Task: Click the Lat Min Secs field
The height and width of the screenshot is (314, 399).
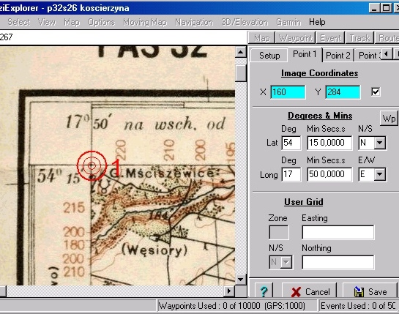Action: coord(329,143)
